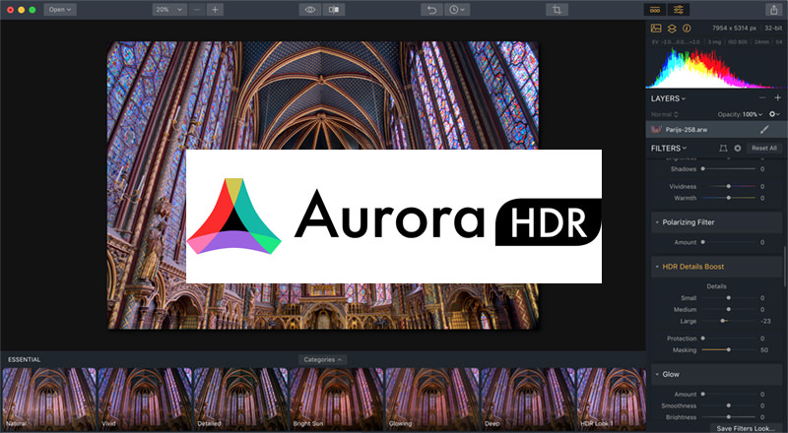This screenshot has height=433, width=788.
Task: Open the history clock dropdown
Action: (457, 10)
